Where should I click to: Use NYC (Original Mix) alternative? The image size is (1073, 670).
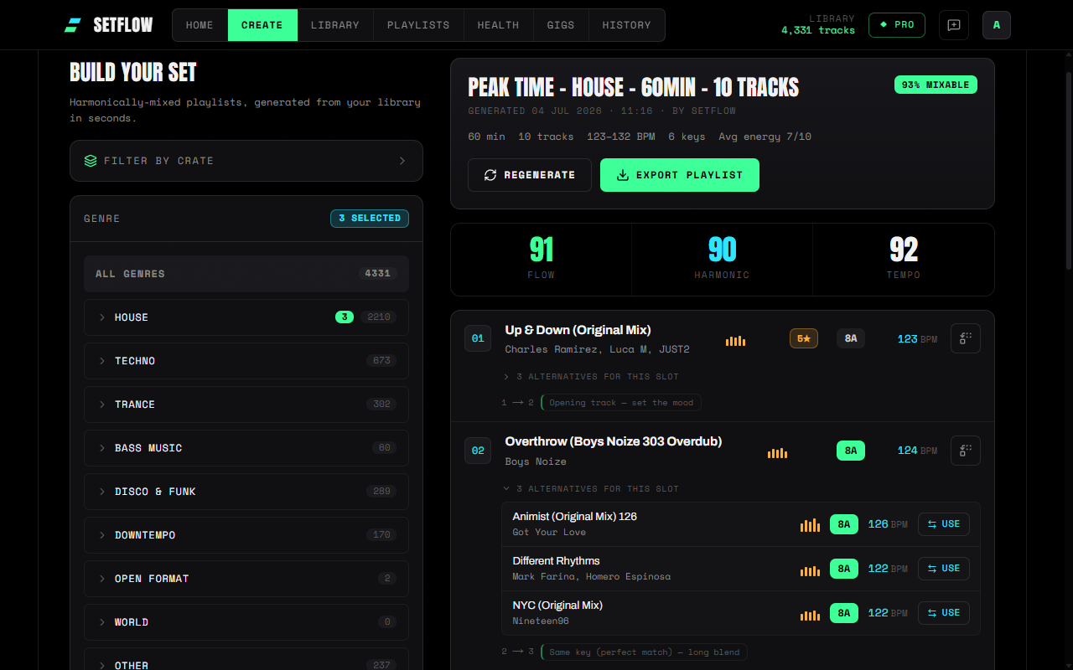(944, 613)
